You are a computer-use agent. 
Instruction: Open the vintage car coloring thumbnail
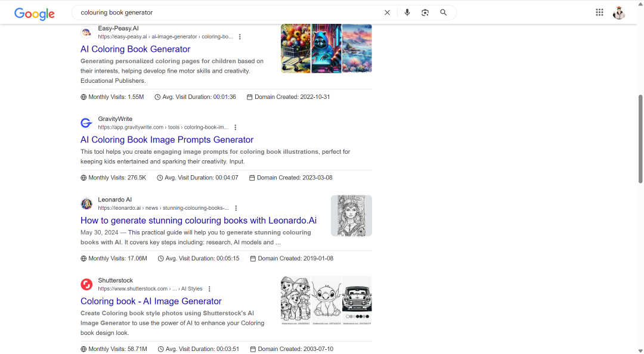click(357, 300)
